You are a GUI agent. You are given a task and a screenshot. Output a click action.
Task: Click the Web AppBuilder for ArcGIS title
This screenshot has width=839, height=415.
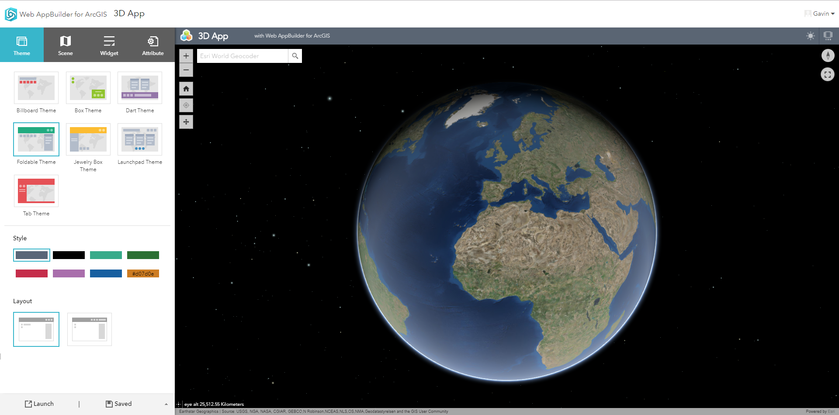pos(63,14)
